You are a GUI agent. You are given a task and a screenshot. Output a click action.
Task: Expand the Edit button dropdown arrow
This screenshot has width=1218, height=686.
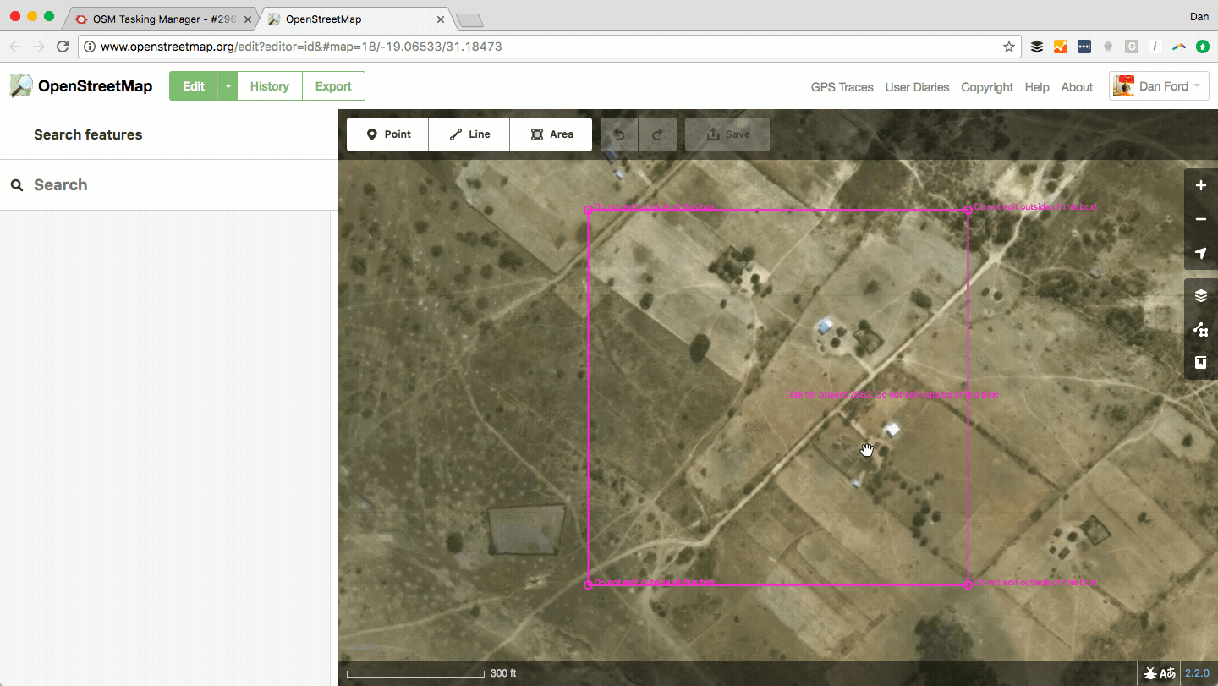(x=226, y=85)
